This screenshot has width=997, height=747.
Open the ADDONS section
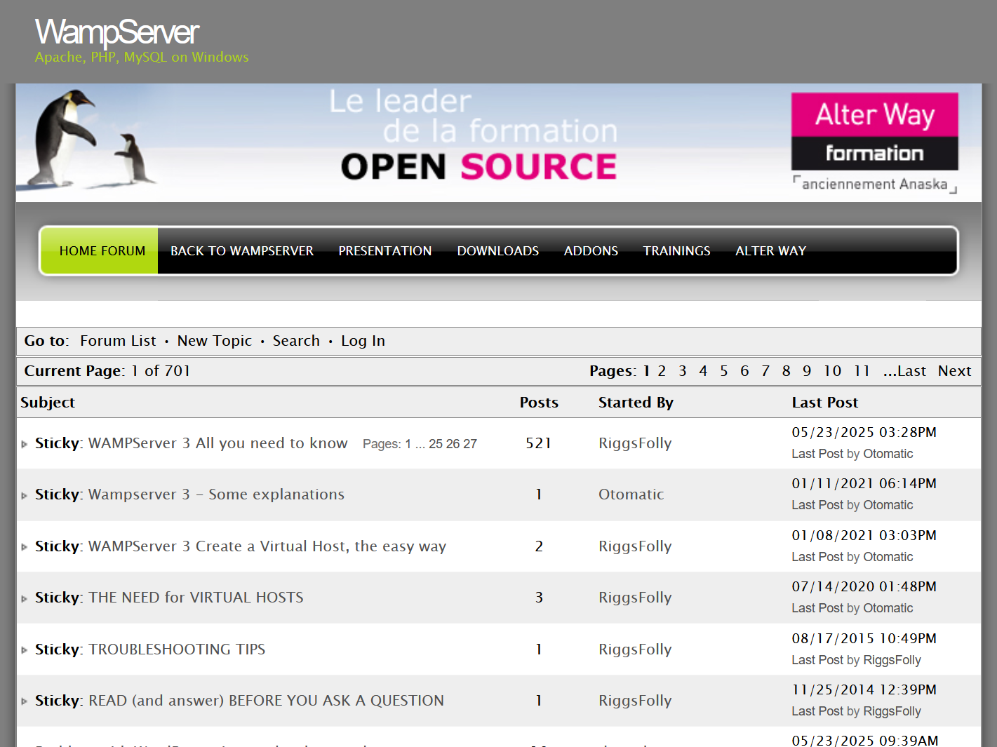(x=591, y=250)
